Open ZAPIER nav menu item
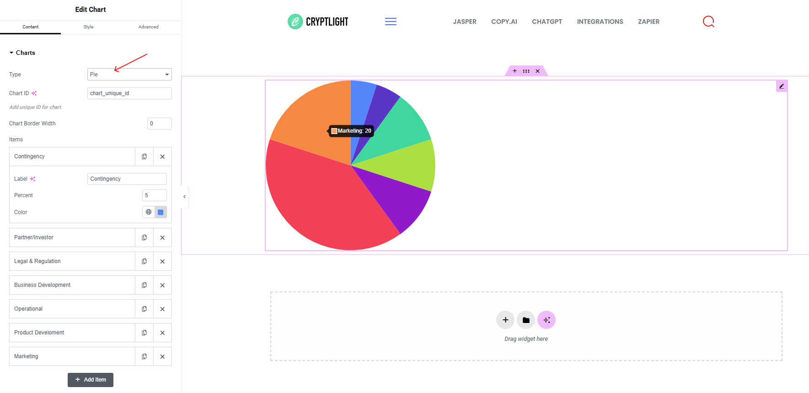The width and height of the screenshot is (809, 393). click(x=648, y=22)
